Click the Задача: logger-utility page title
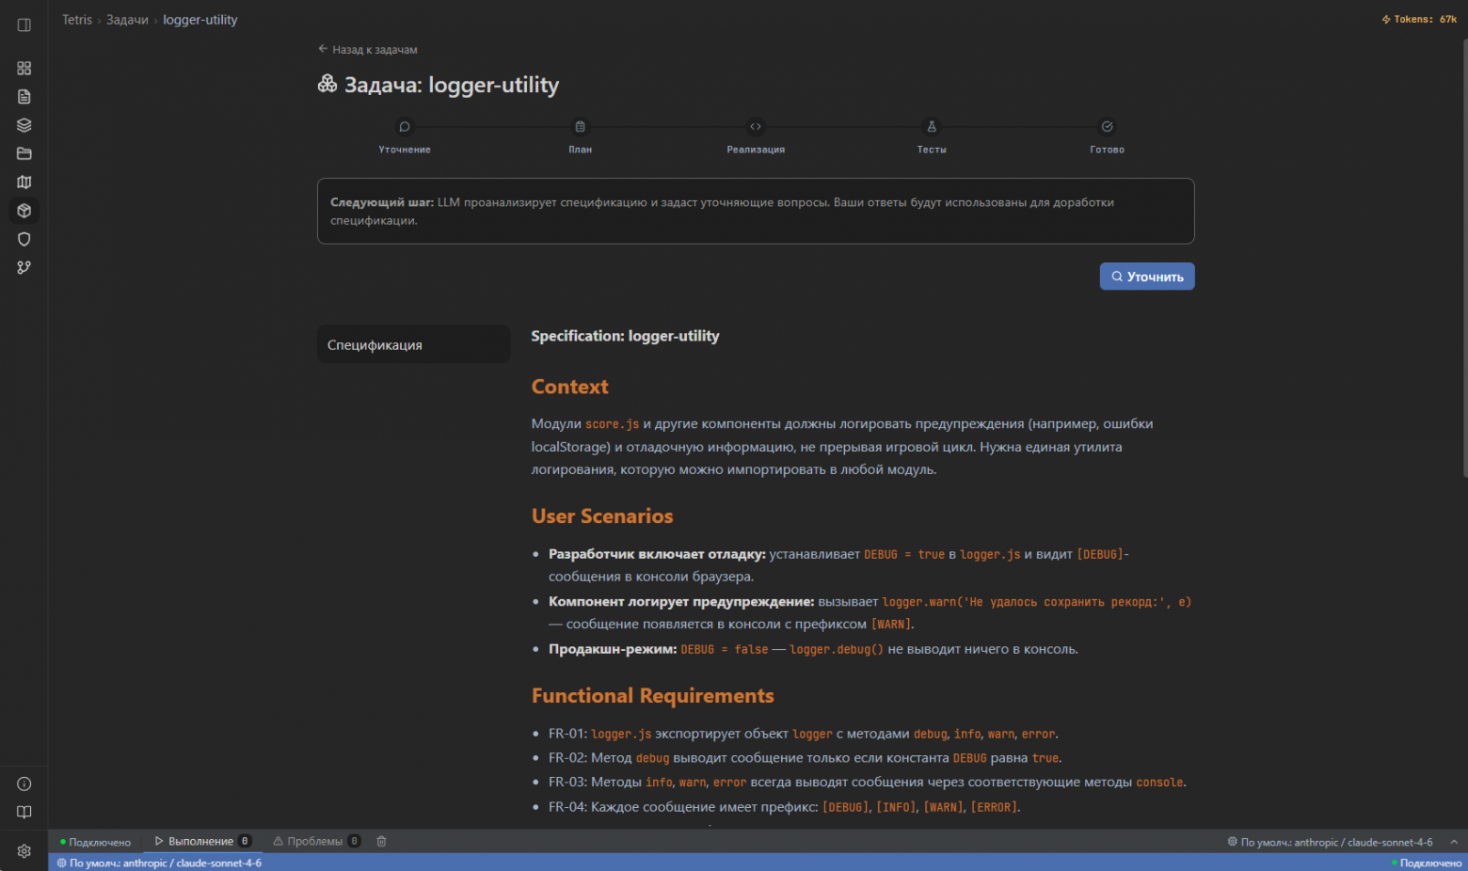This screenshot has height=871, width=1468. pos(452,85)
